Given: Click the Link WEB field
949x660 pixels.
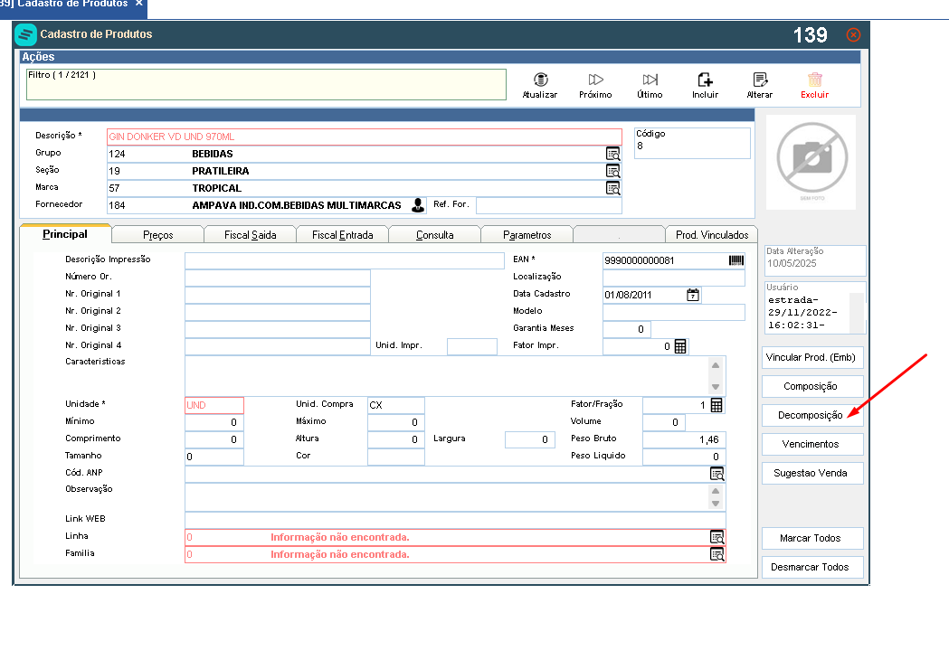Looking at the screenshot, I should tap(455, 520).
